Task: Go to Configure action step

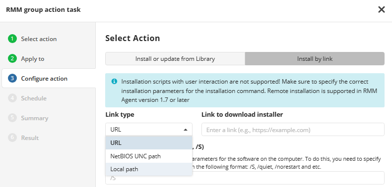Action: (44, 79)
